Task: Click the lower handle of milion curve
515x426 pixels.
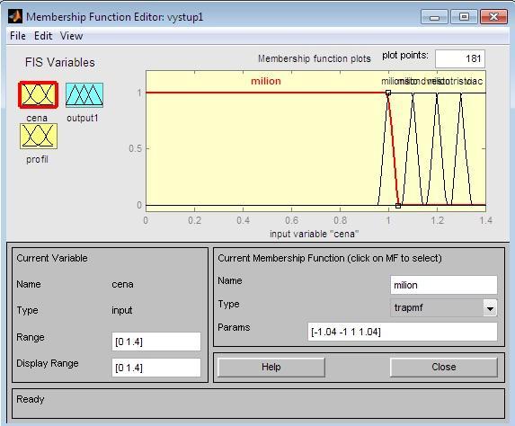Action: 398,206
